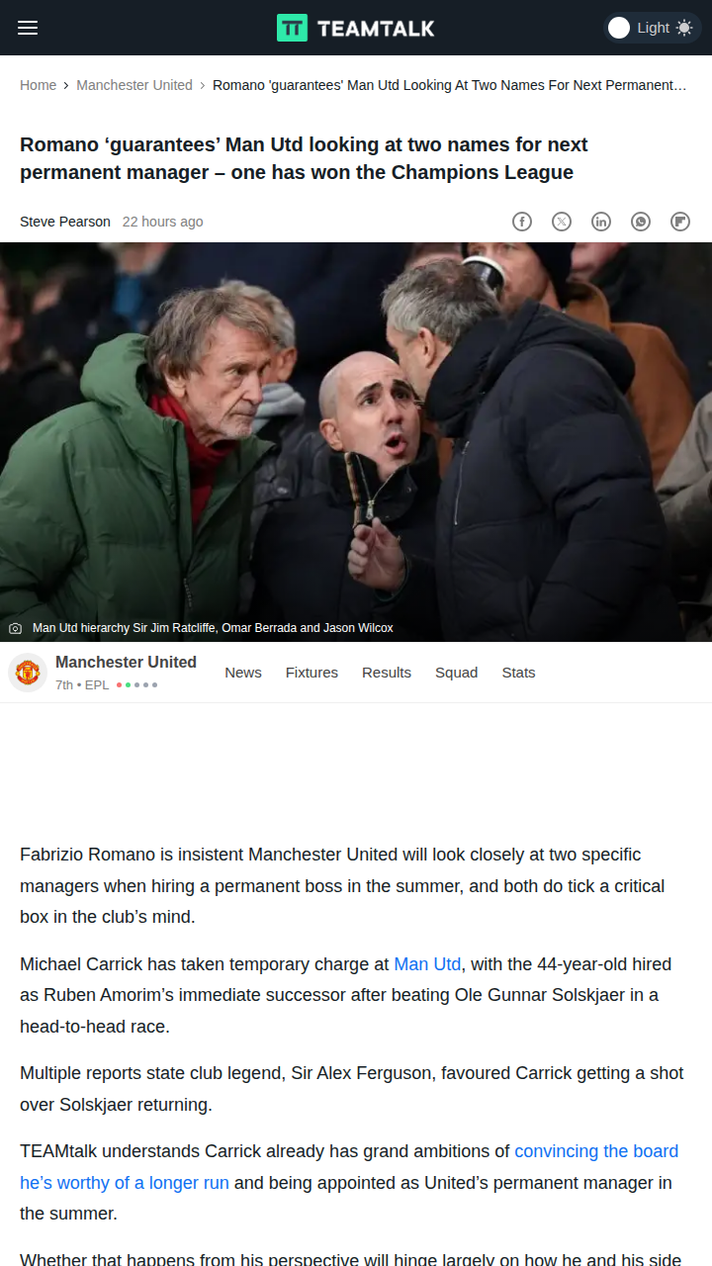Open the Fixtures tab

tap(311, 673)
